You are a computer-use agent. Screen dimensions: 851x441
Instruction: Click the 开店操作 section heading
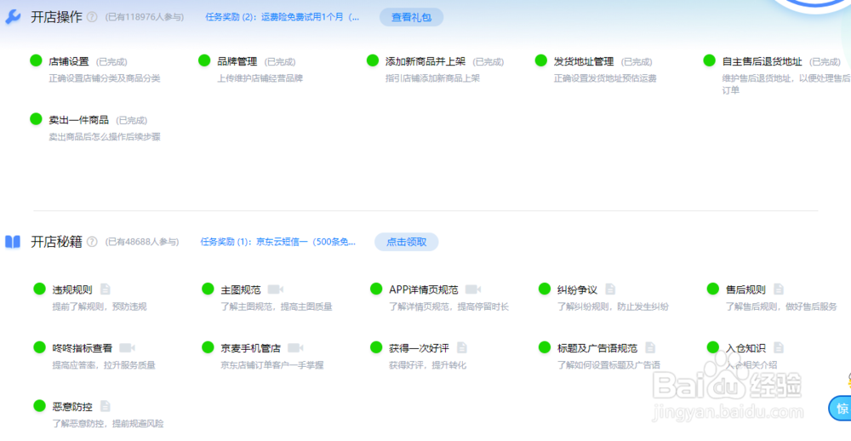56,17
